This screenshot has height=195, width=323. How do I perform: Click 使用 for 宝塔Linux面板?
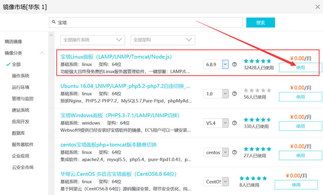point(300,68)
